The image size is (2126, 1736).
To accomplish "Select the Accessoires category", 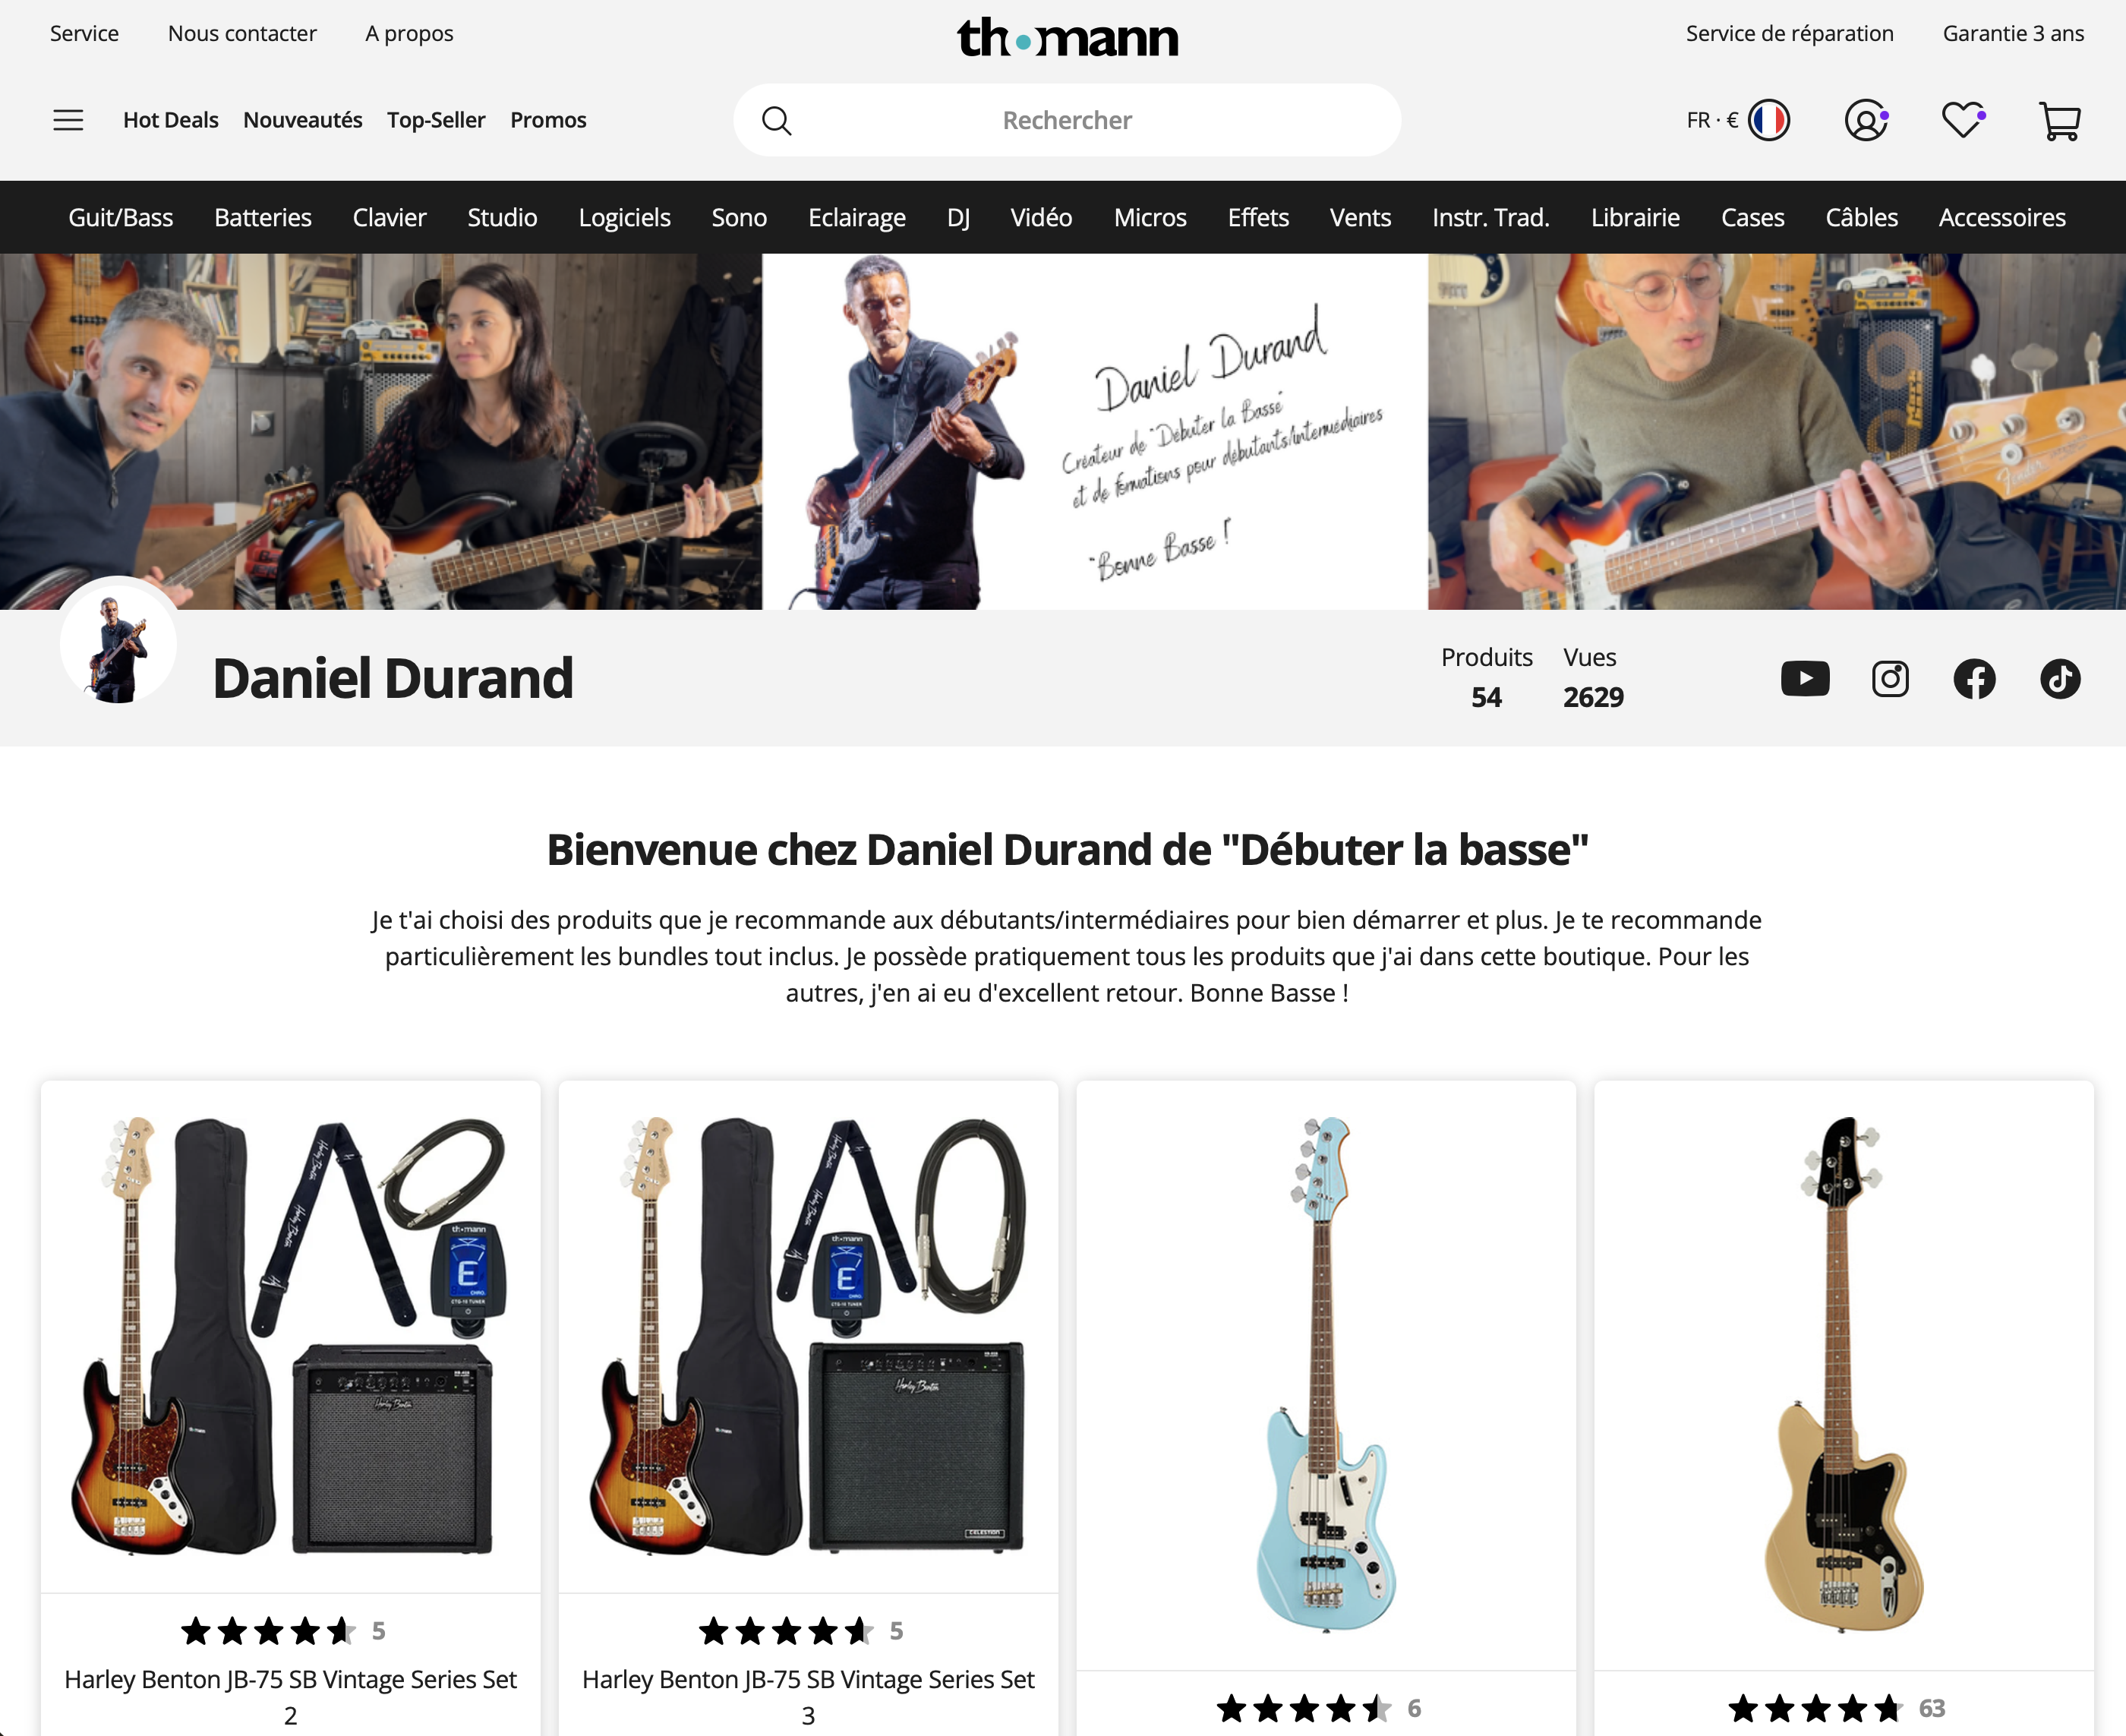I will pyautogui.click(x=2002, y=217).
